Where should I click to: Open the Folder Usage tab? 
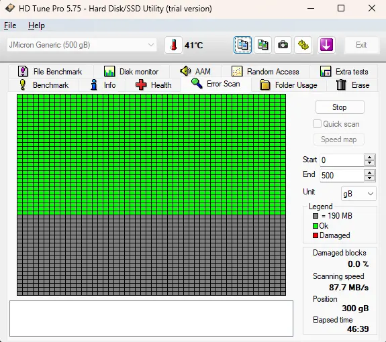point(289,85)
